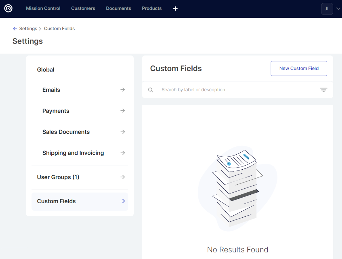Open the JL user avatar menu
The height and width of the screenshot is (259, 342).
327,9
